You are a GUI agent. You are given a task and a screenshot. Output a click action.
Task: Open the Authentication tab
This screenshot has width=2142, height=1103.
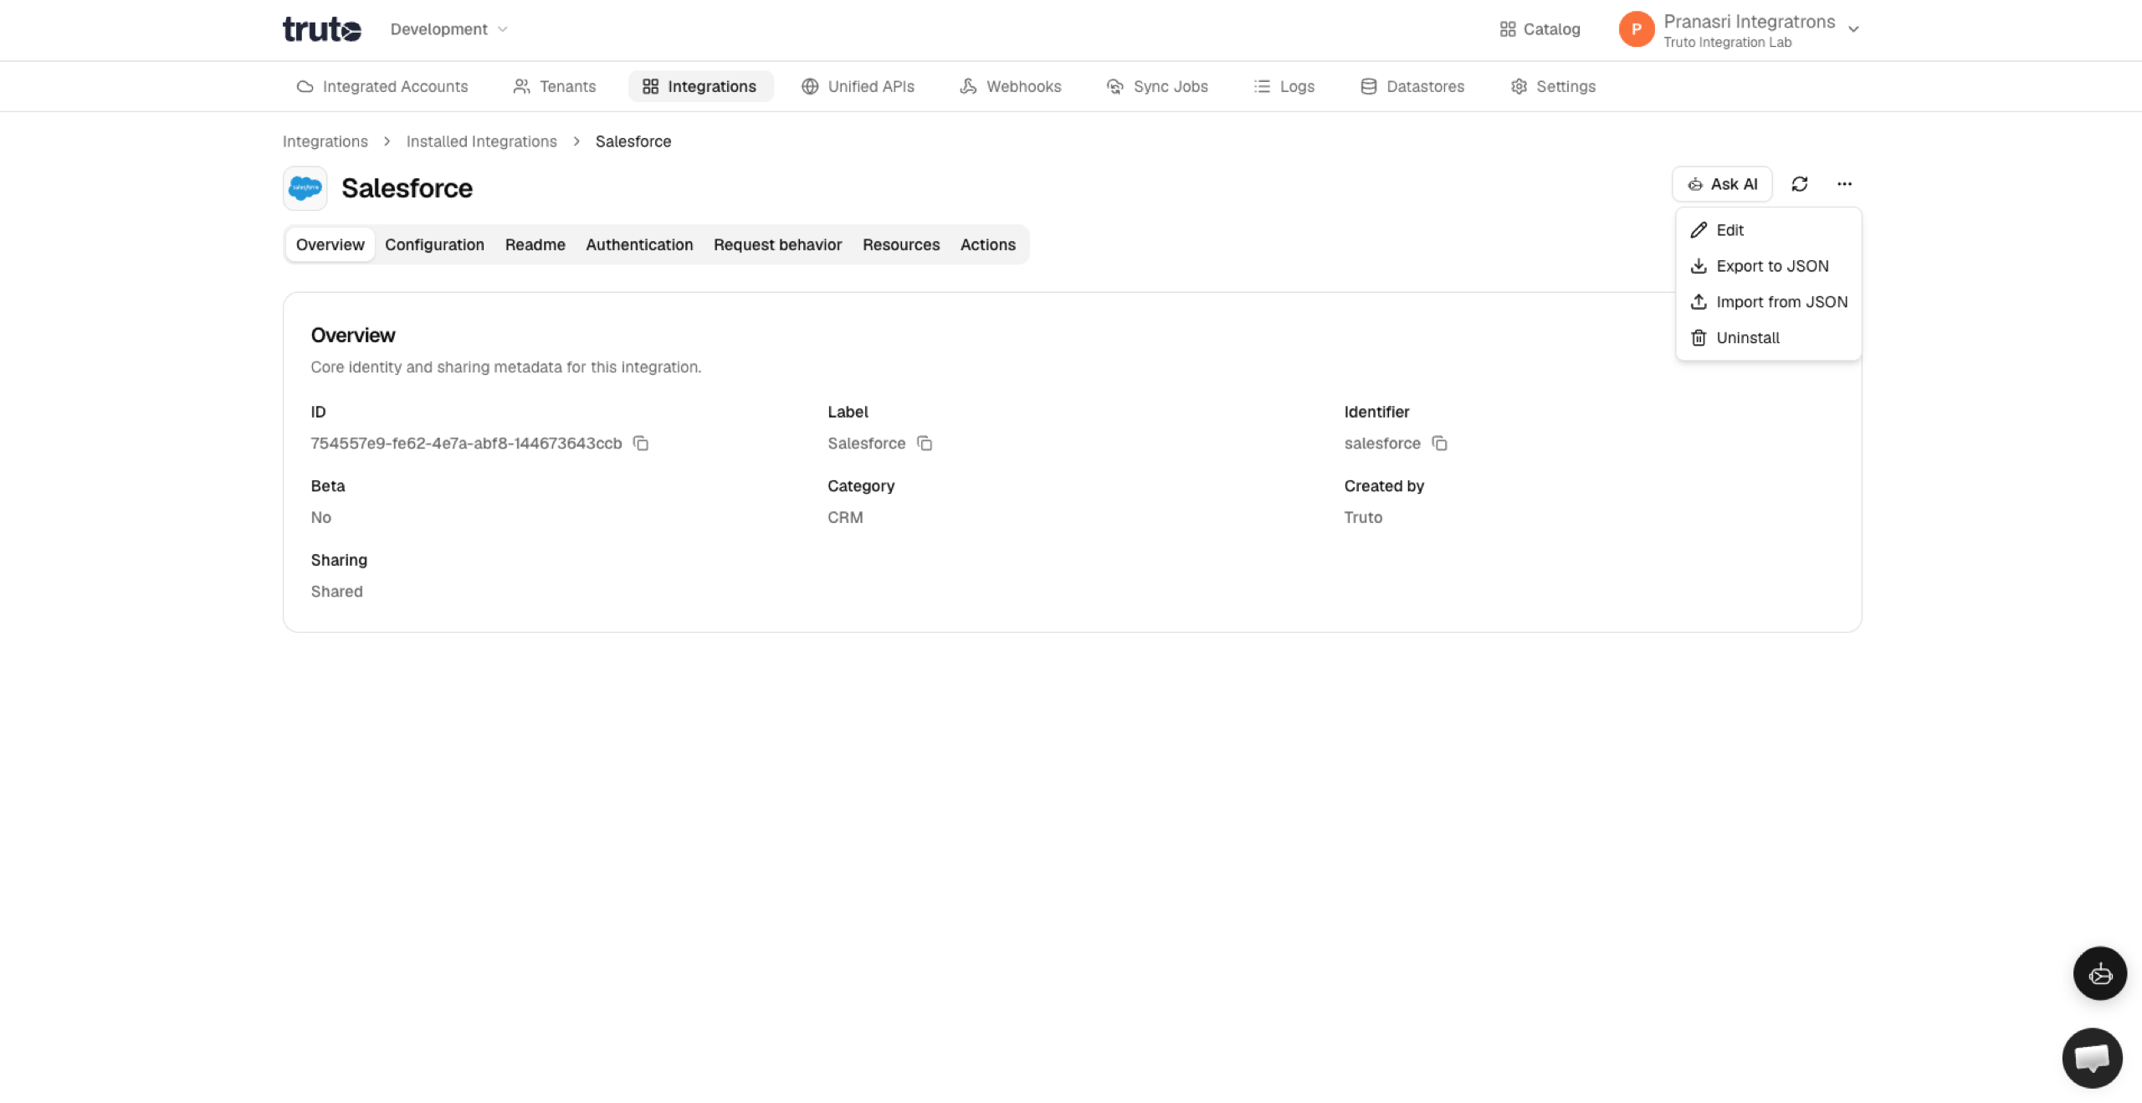click(x=639, y=244)
